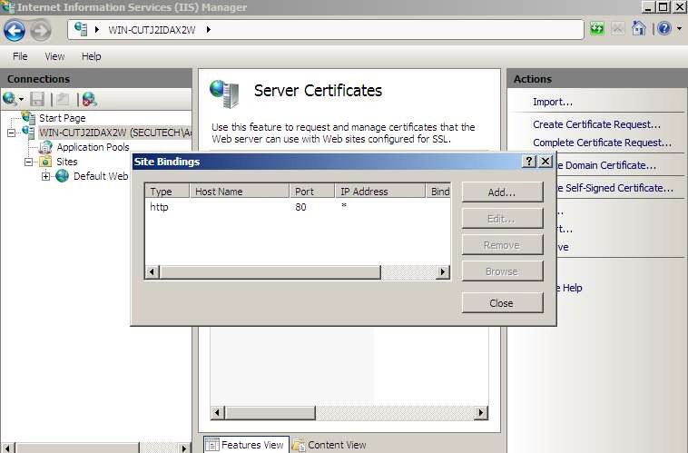The height and width of the screenshot is (453, 688).
Task: Click the Sites folder icon
Action: (45, 162)
